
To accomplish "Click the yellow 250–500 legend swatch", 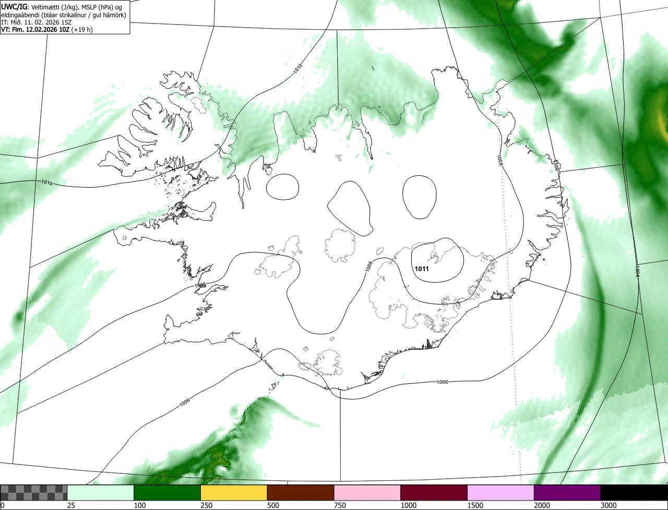I will tap(234, 493).
